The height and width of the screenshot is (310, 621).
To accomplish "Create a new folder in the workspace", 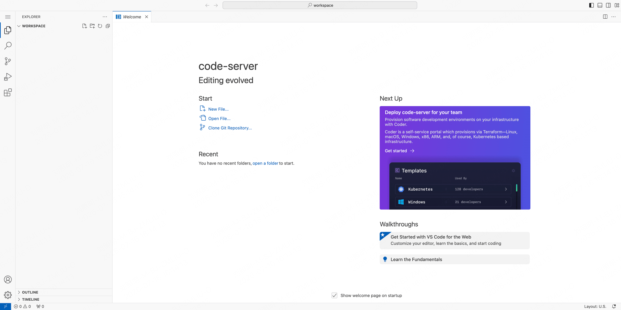I will (92, 26).
